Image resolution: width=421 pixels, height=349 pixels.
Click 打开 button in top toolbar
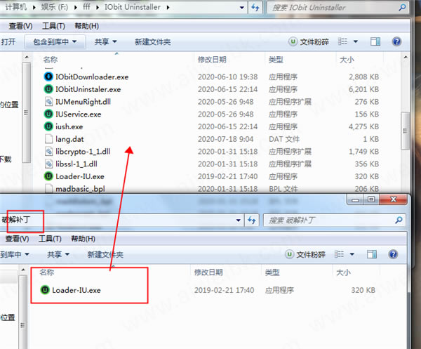[8, 42]
